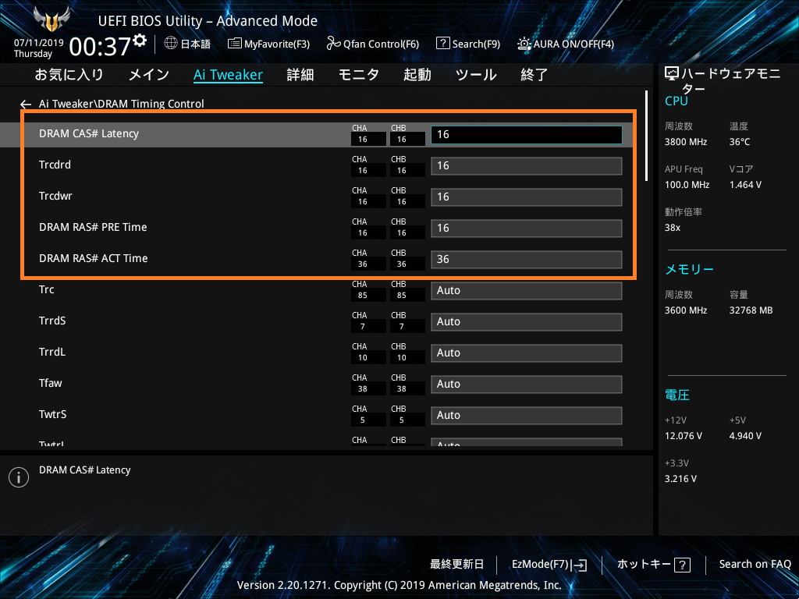Click the hardware monitor icon

[x=672, y=74]
